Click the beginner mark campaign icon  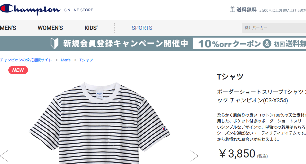click(54, 43)
